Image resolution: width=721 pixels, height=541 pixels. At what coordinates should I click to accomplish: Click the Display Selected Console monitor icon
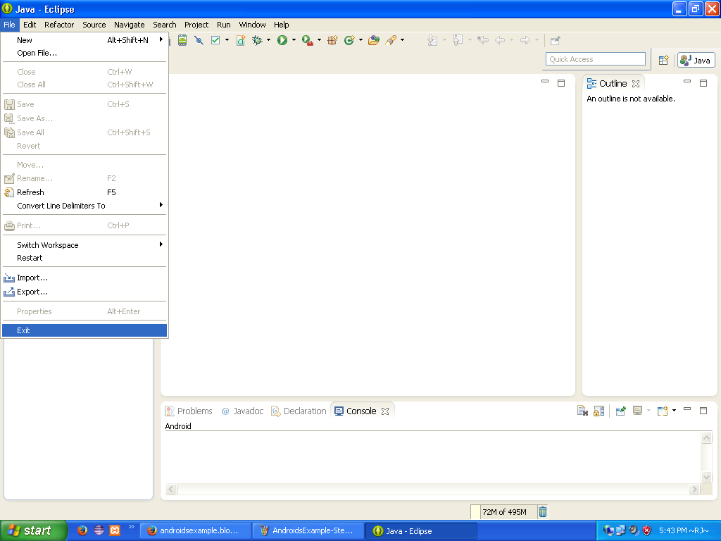(x=637, y=411)
